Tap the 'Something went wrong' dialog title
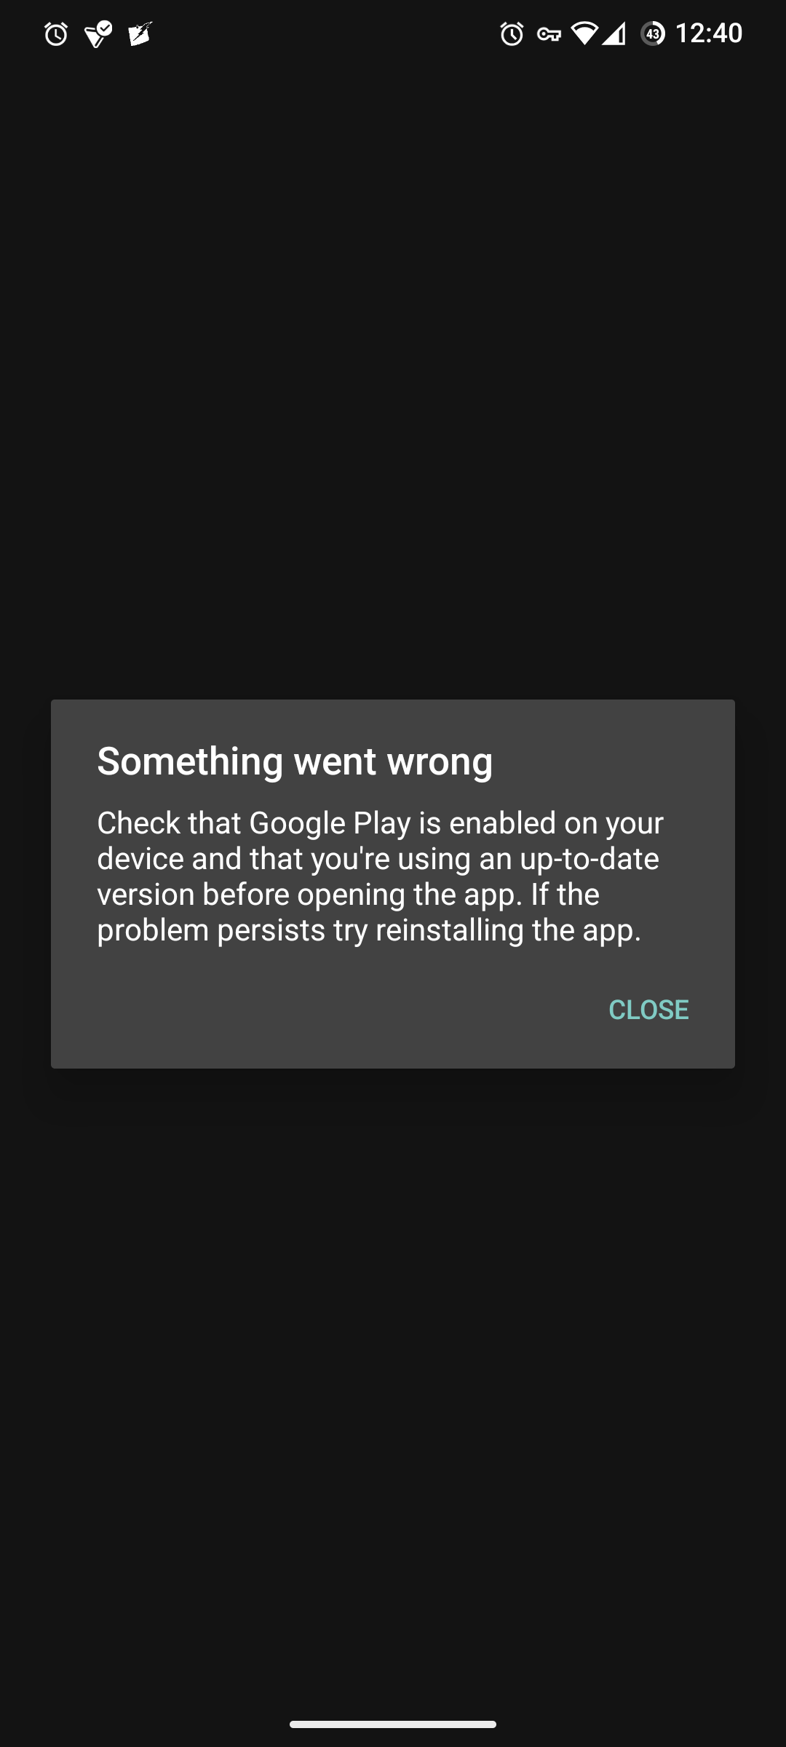The height and width of the screenshot is (1747, 786). [295, 761]
